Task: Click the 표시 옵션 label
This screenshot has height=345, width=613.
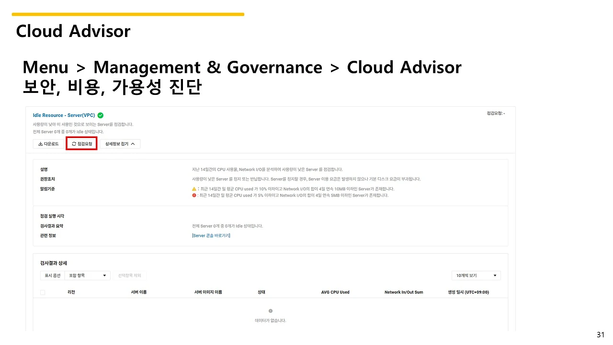Action: (52, 276)
